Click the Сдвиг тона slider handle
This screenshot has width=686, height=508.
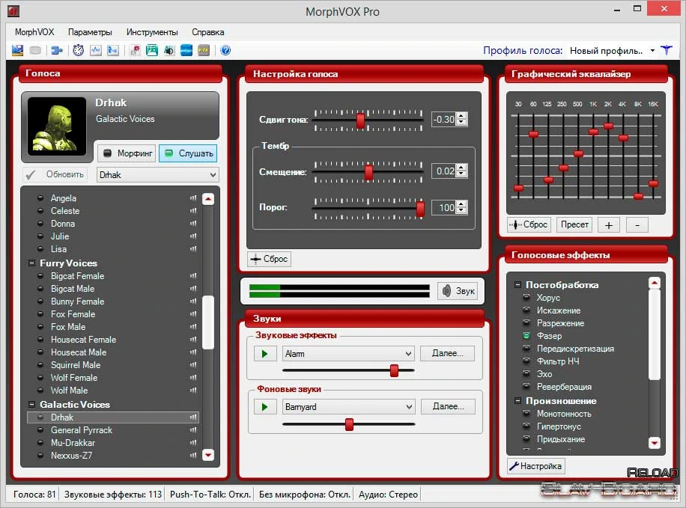coord(360,120)
